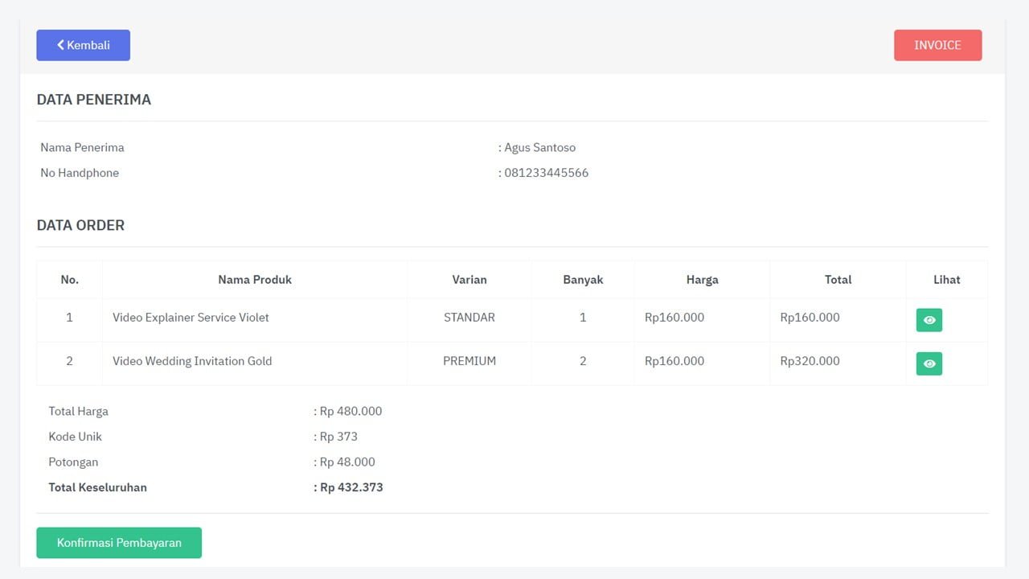Click eye icon for Video Wedding Invitation Gold
Viewport: 1029px width, 579px height.
point(929,363)
